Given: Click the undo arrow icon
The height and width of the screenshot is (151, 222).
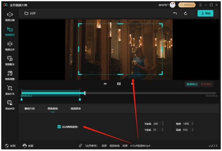Looking at the screenshot, I should pos(175,13).
